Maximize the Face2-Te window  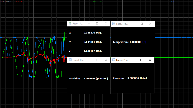(x=142, y=24)
